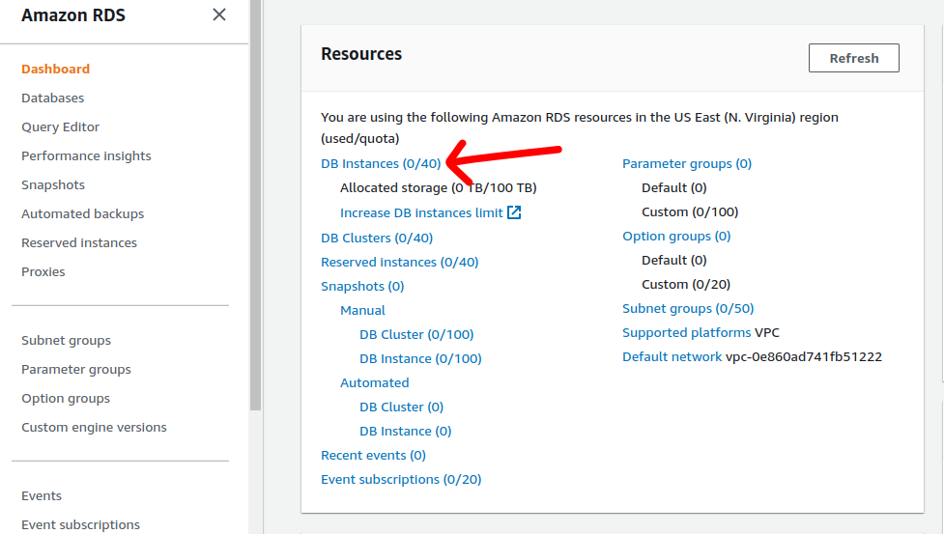The width and height of the screenshot is (944, 534).
Task: Open the Parameter groups (0) link
Action: click(x=687, y=163)
